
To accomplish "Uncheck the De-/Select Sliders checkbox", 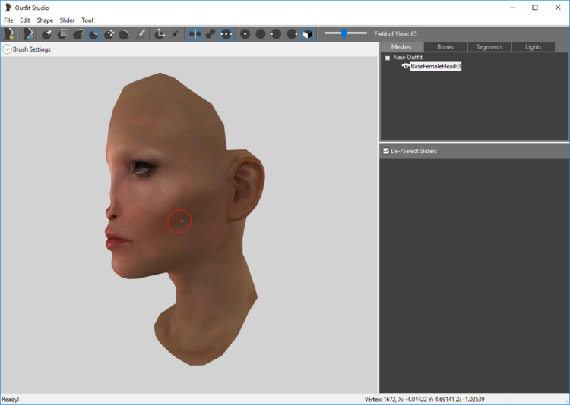I will point(386,151).
